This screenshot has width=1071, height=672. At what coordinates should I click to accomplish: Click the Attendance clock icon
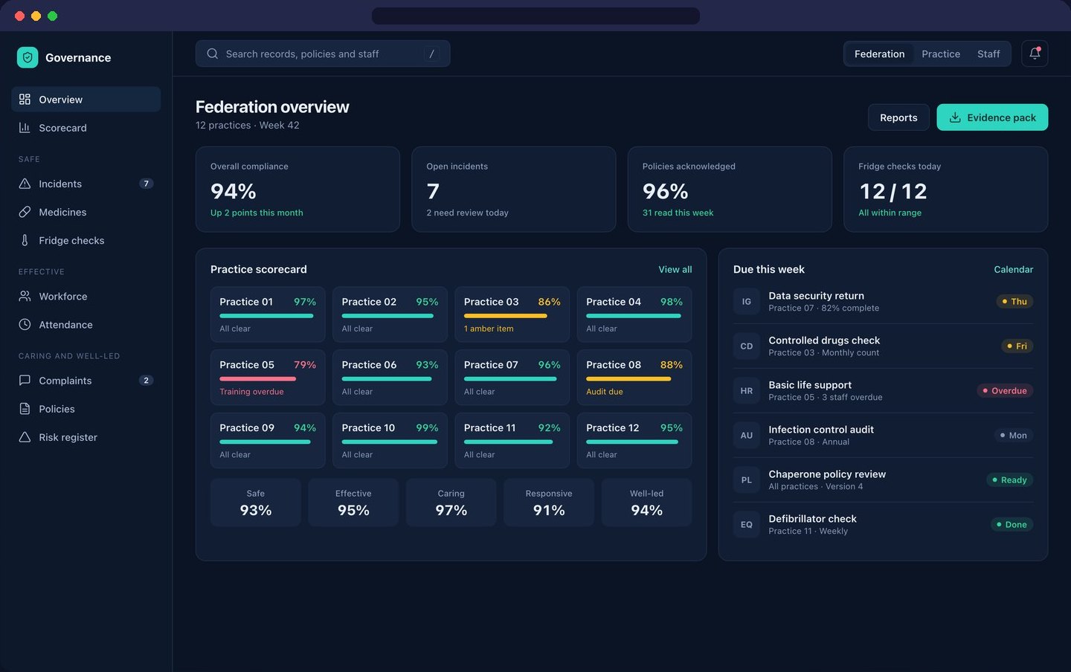click(25, 324)
